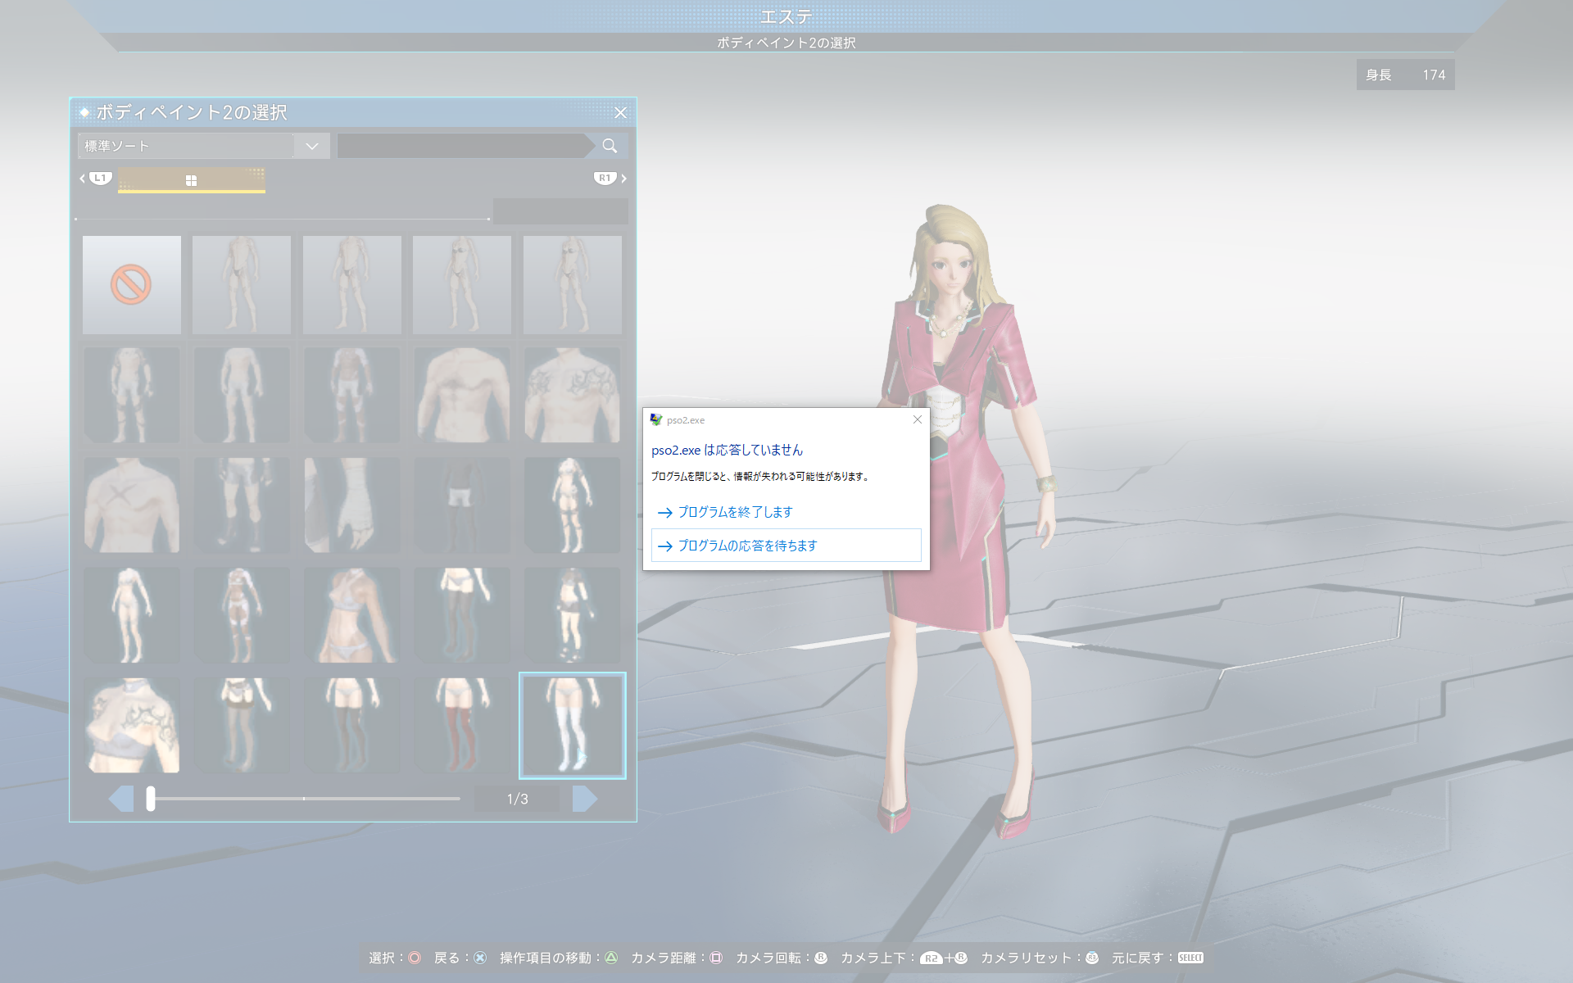Click the search magnifier icon

coord(610,146)
